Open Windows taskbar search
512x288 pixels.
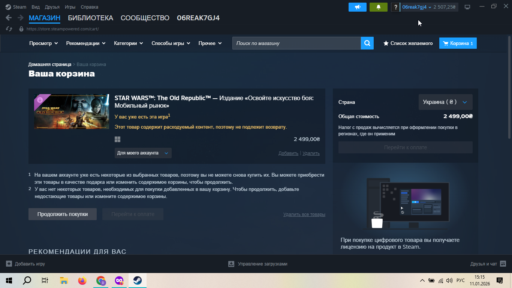pyautogui.click(x=27, y=280)
